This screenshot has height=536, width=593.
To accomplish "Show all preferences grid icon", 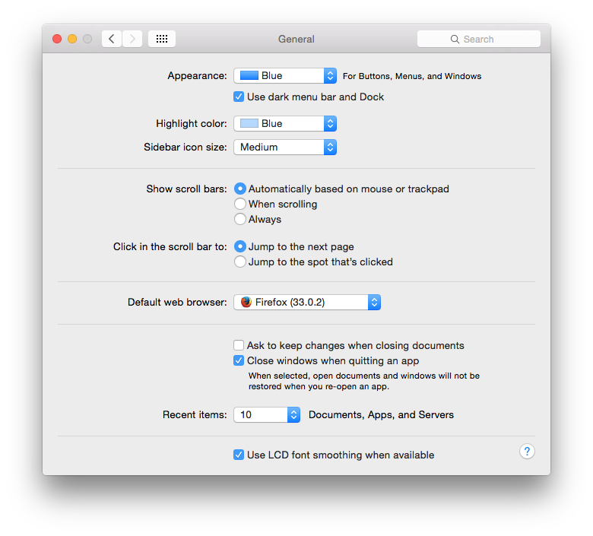I will (162, 39).
